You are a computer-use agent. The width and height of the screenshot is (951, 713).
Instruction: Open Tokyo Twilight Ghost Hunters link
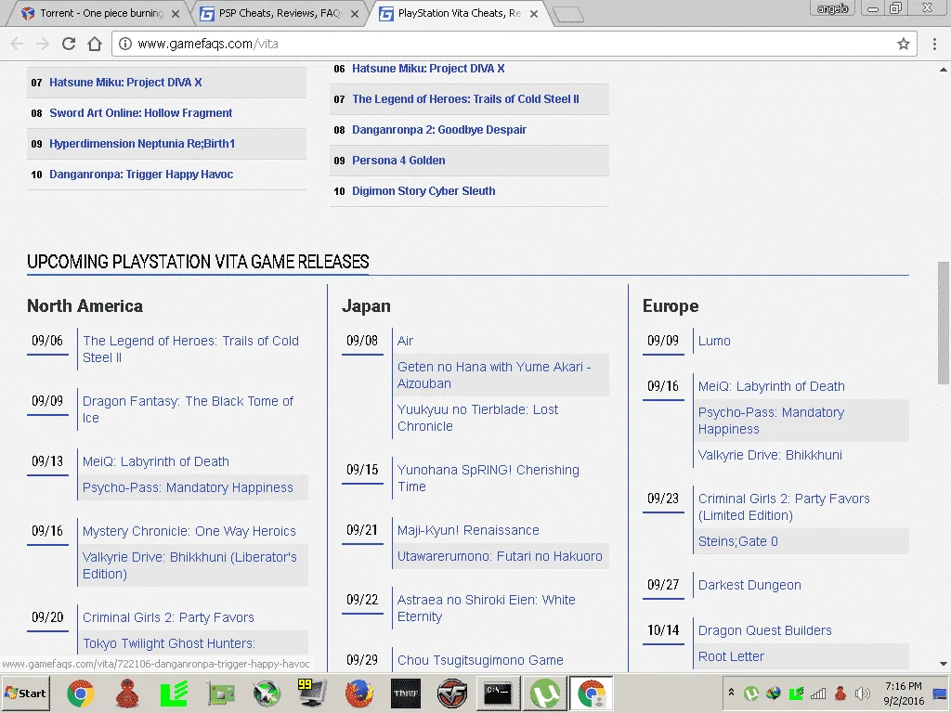(x=169, y=643)
